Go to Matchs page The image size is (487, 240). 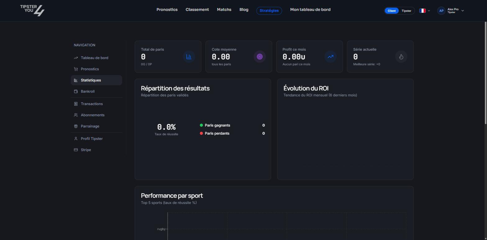pos(224,10)
